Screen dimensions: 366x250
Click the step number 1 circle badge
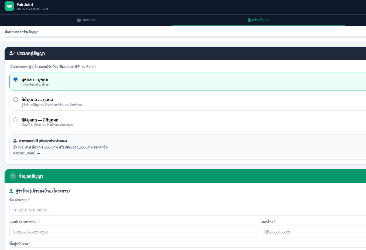click(x=13, y=176)
